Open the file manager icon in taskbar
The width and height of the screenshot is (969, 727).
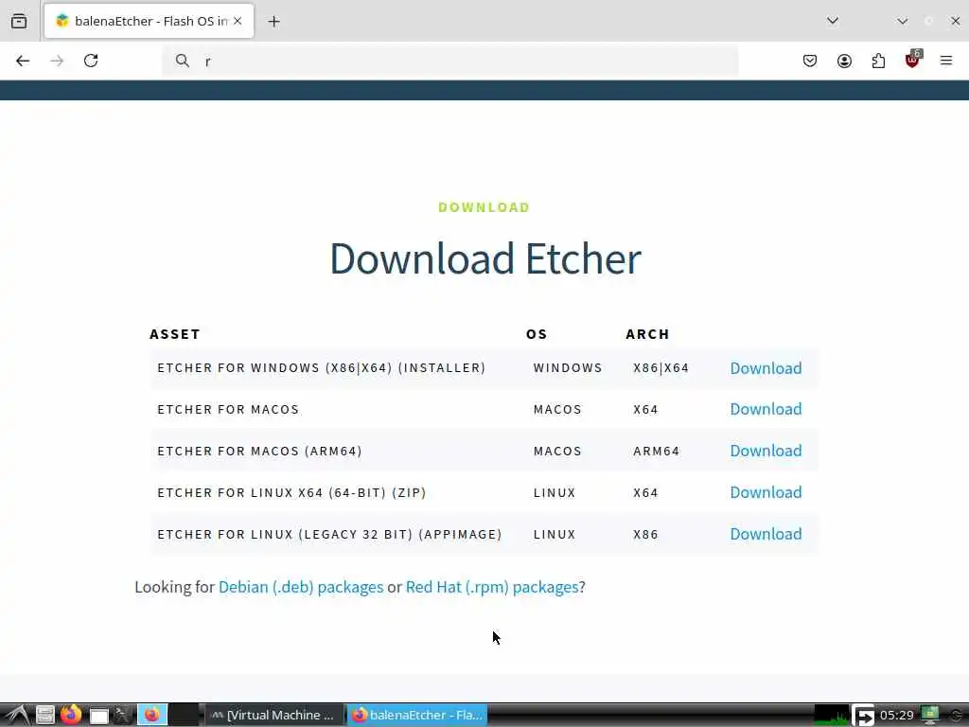(45, 716)
